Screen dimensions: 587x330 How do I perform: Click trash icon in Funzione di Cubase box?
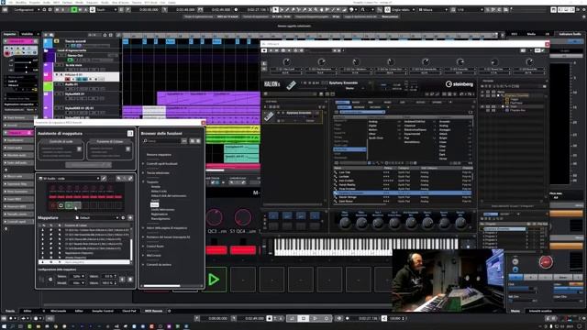click(128, 148)
